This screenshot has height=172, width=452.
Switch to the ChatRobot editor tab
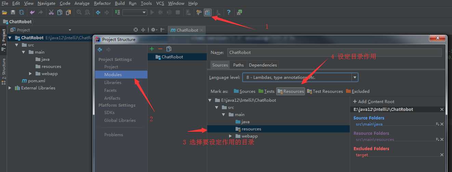click(187, 30)
